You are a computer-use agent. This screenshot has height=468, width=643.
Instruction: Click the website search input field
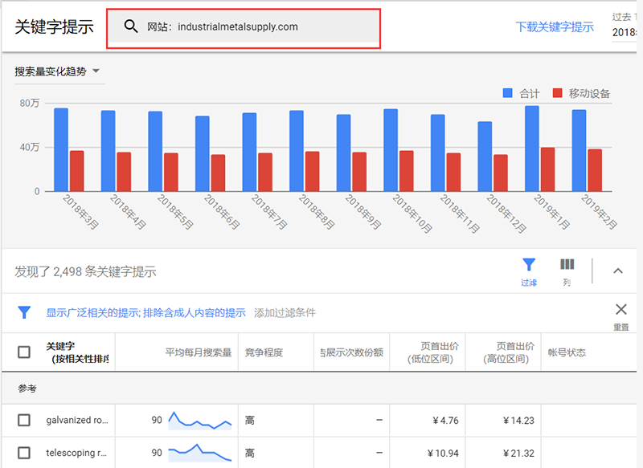(x=257, y=26)
